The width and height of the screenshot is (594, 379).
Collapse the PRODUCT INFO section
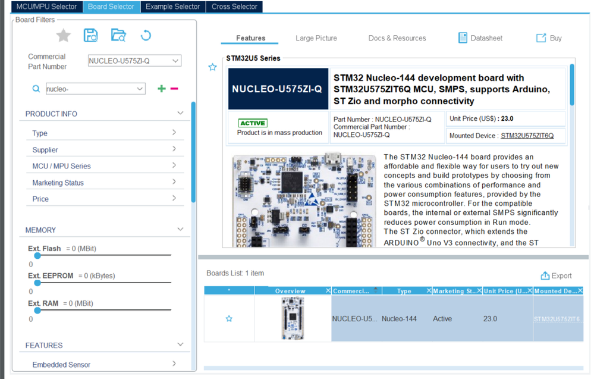pyautogui.click(x=180, y=113)
